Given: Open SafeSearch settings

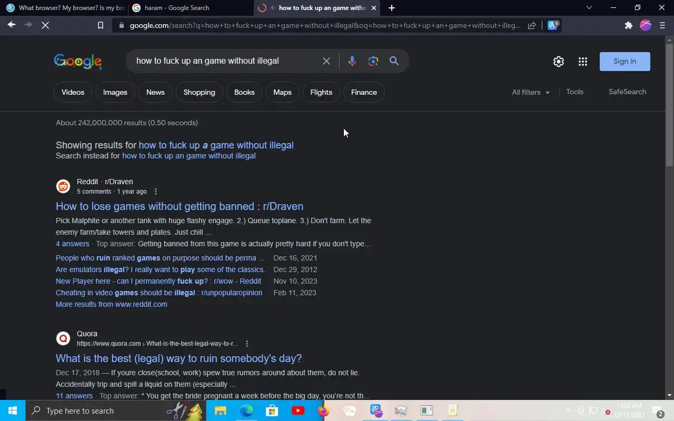Looking at the screenshot, I should [x=627, y=92].
